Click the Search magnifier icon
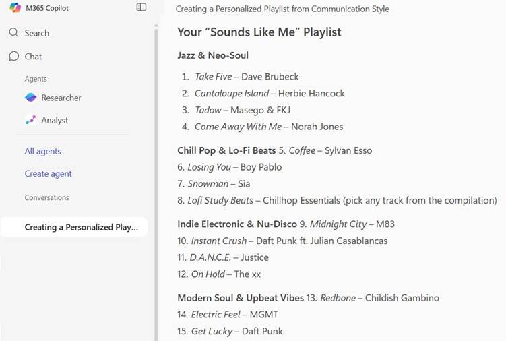506x341 pixels. click(x=13, y=32)
